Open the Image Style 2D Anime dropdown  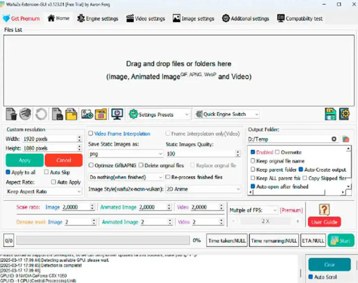[203, 189]
